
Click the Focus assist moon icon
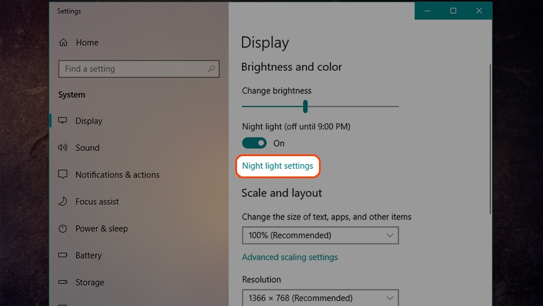coord(63,201)
